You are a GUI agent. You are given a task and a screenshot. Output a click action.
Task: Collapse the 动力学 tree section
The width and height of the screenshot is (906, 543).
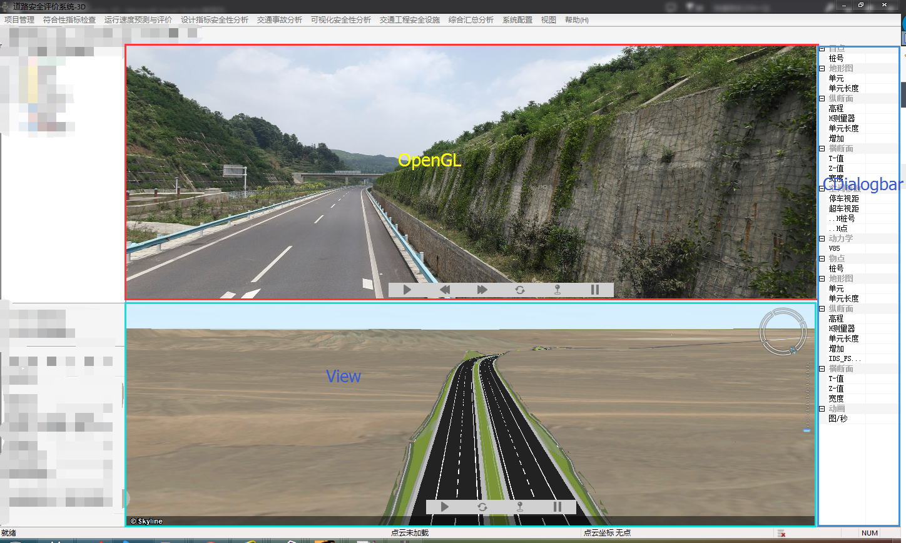[x=821, y=238]
